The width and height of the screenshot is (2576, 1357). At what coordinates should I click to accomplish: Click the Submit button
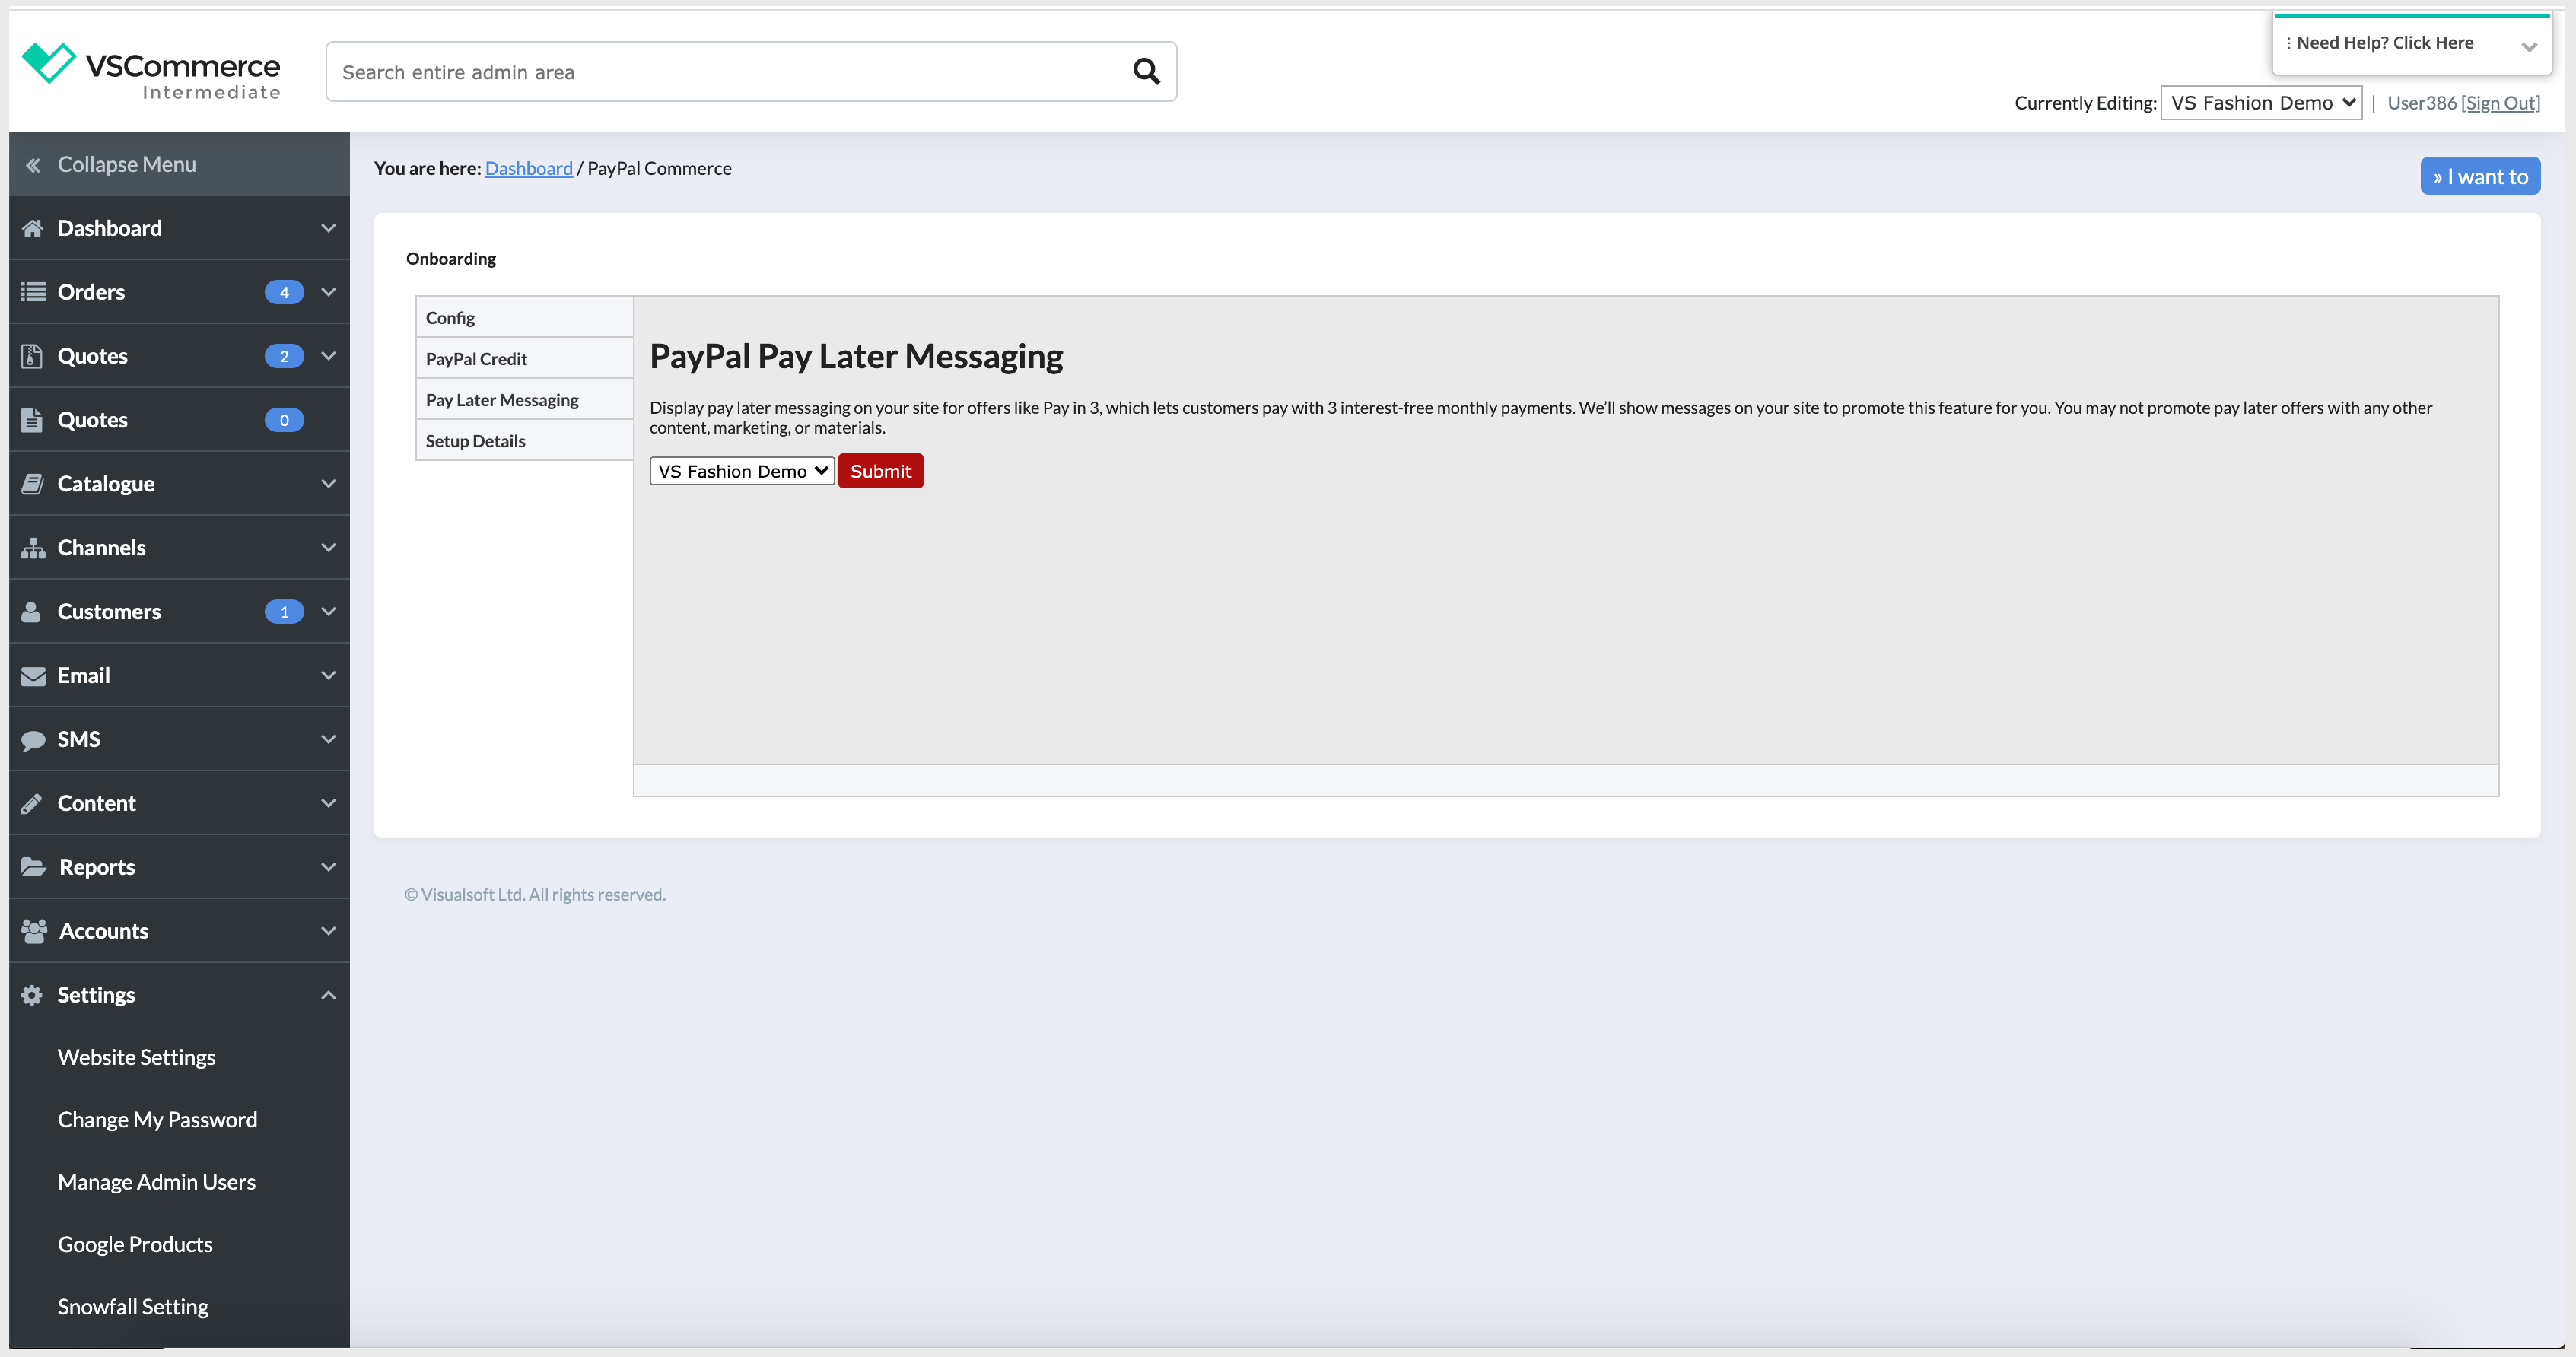click(880, 470)
